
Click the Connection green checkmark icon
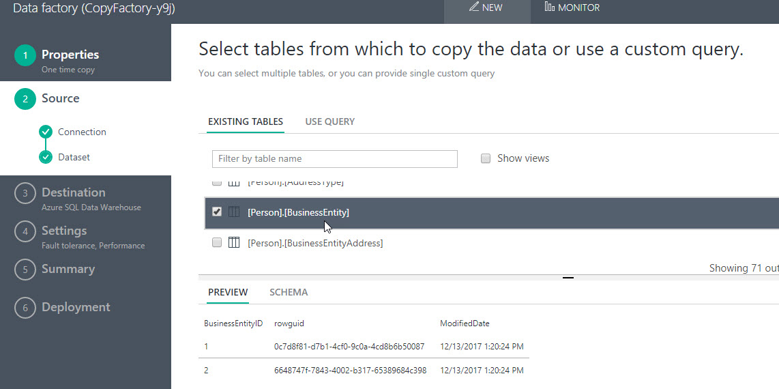[x=46, y=132]
